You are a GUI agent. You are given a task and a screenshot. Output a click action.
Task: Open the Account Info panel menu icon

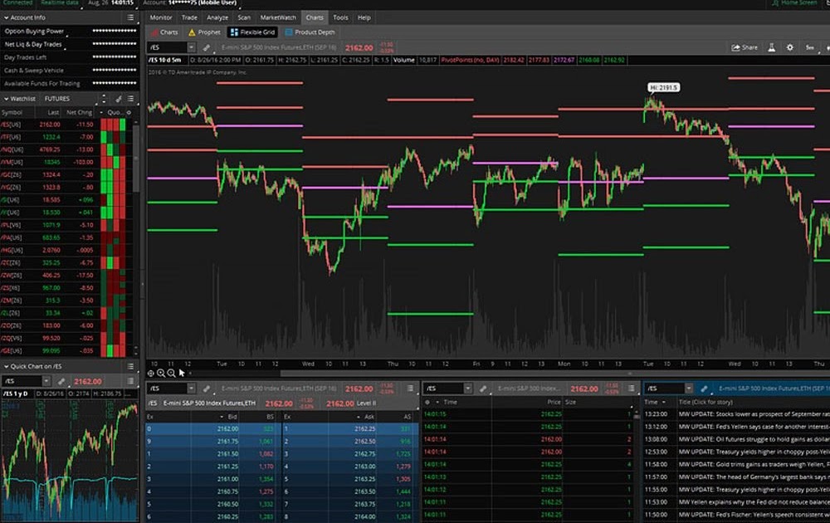[x=131, y=17]
